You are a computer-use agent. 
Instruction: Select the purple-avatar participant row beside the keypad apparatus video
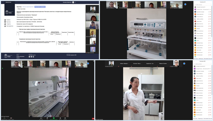pyautogui.click(x=203, y=10)
